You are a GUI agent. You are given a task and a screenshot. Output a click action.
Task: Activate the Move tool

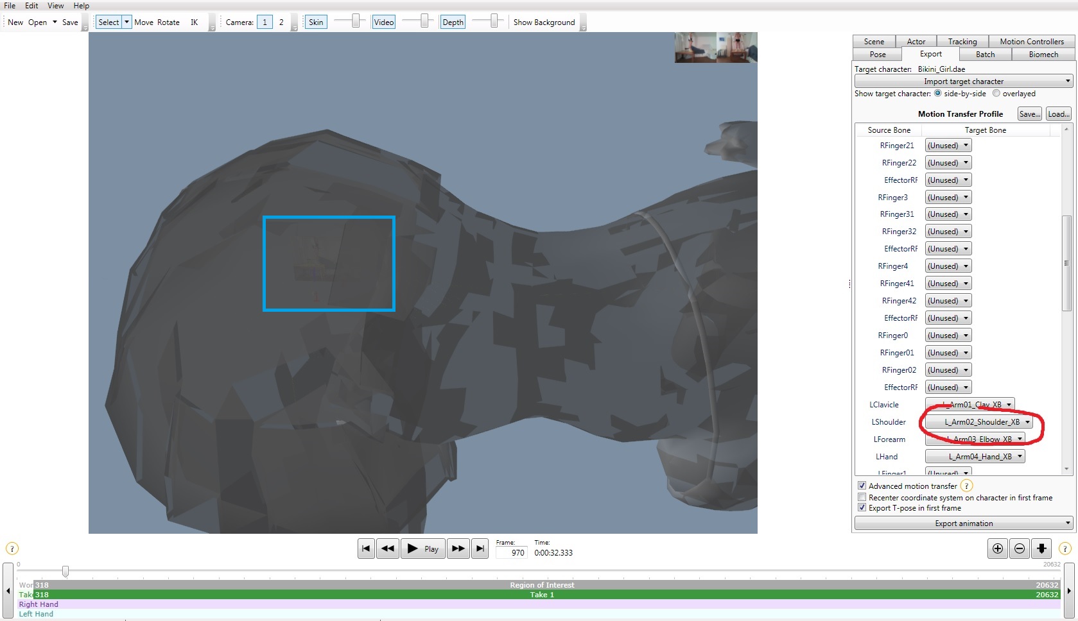pos(144,22)
